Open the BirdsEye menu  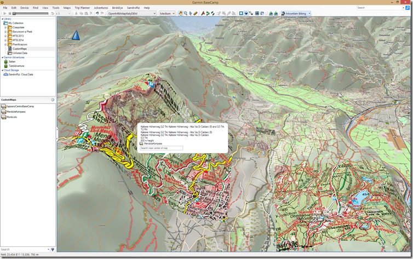point(117,8)
